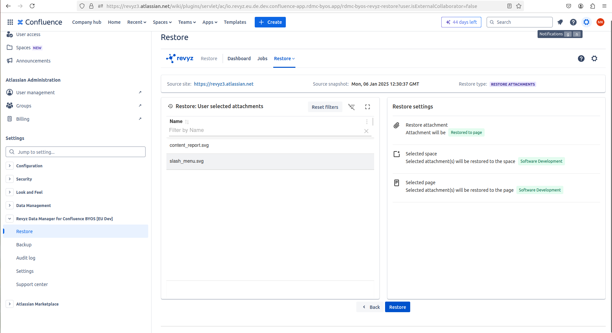This screenshot has width=612, height=333.
Task: Open the Announcements megaphone item
Action: [33, 61]
